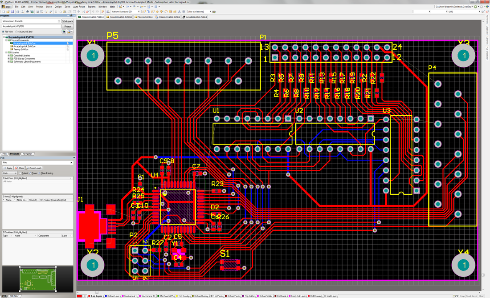
Task: Click the Interactive Routing tool icon
Action: [144, 12]
